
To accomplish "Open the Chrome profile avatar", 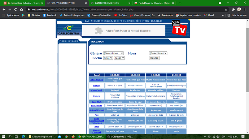I will tap(239, 9).
